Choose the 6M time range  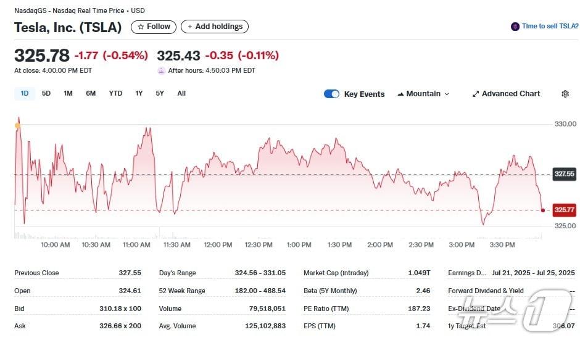tap(91, 93)
